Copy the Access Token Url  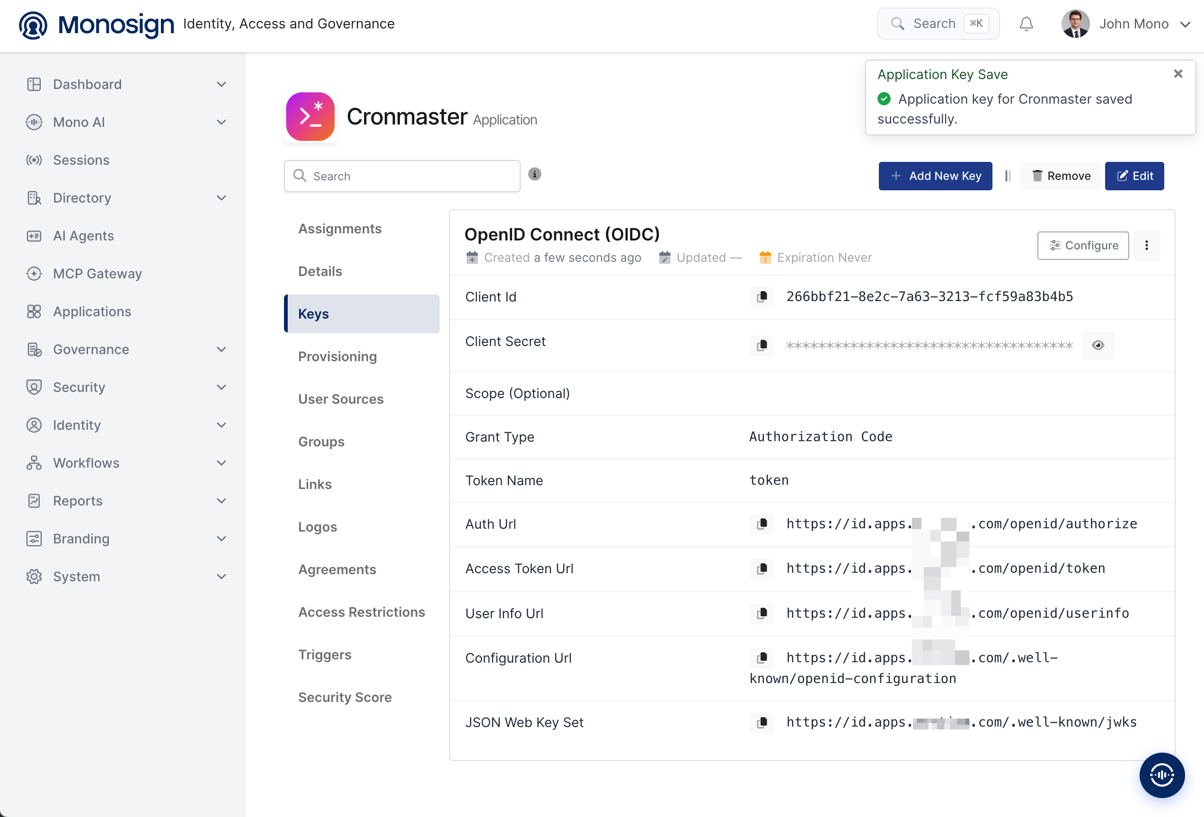[x=761, y=568]
